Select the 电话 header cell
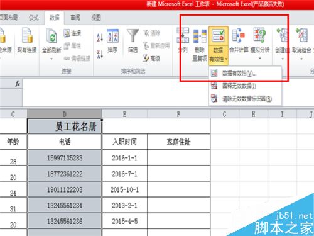This screenshot has height=236, width=314. 65,142
